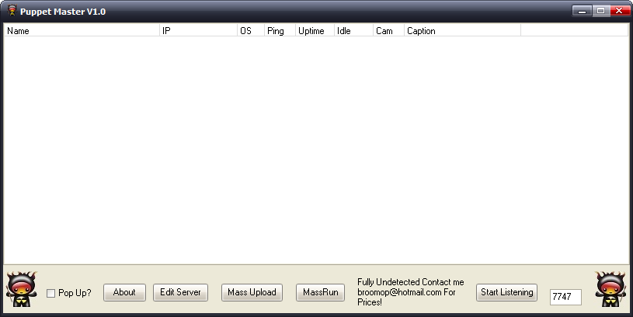
Task: Select the OS column header
Action: (x=250, y=31)
